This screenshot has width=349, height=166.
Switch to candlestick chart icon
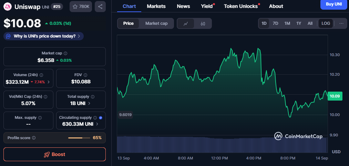[x=203, y=23]
